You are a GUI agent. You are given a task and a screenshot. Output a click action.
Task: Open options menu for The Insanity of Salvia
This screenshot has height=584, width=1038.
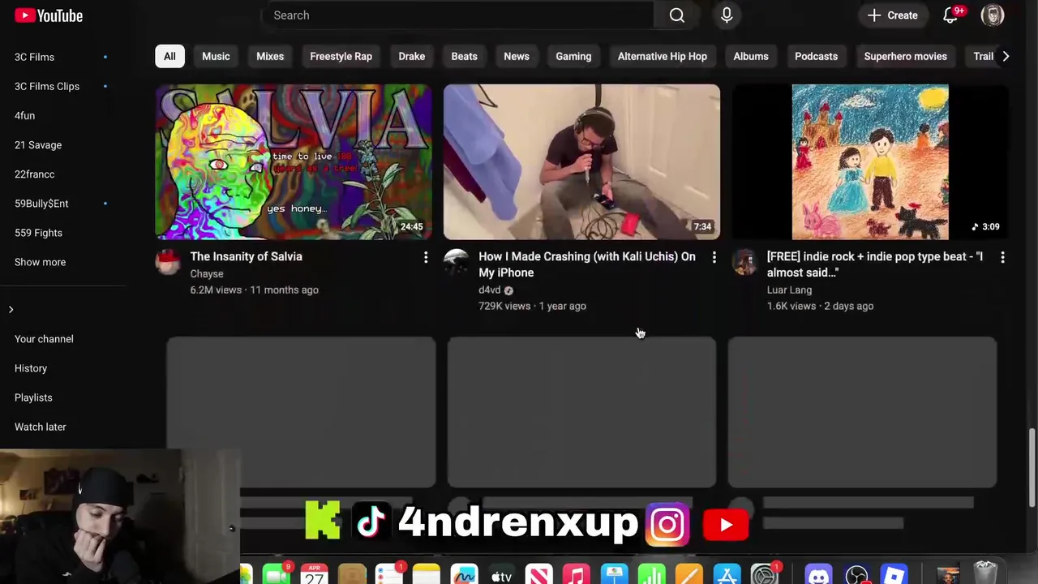pyautogui.click(x=426, y=258)
